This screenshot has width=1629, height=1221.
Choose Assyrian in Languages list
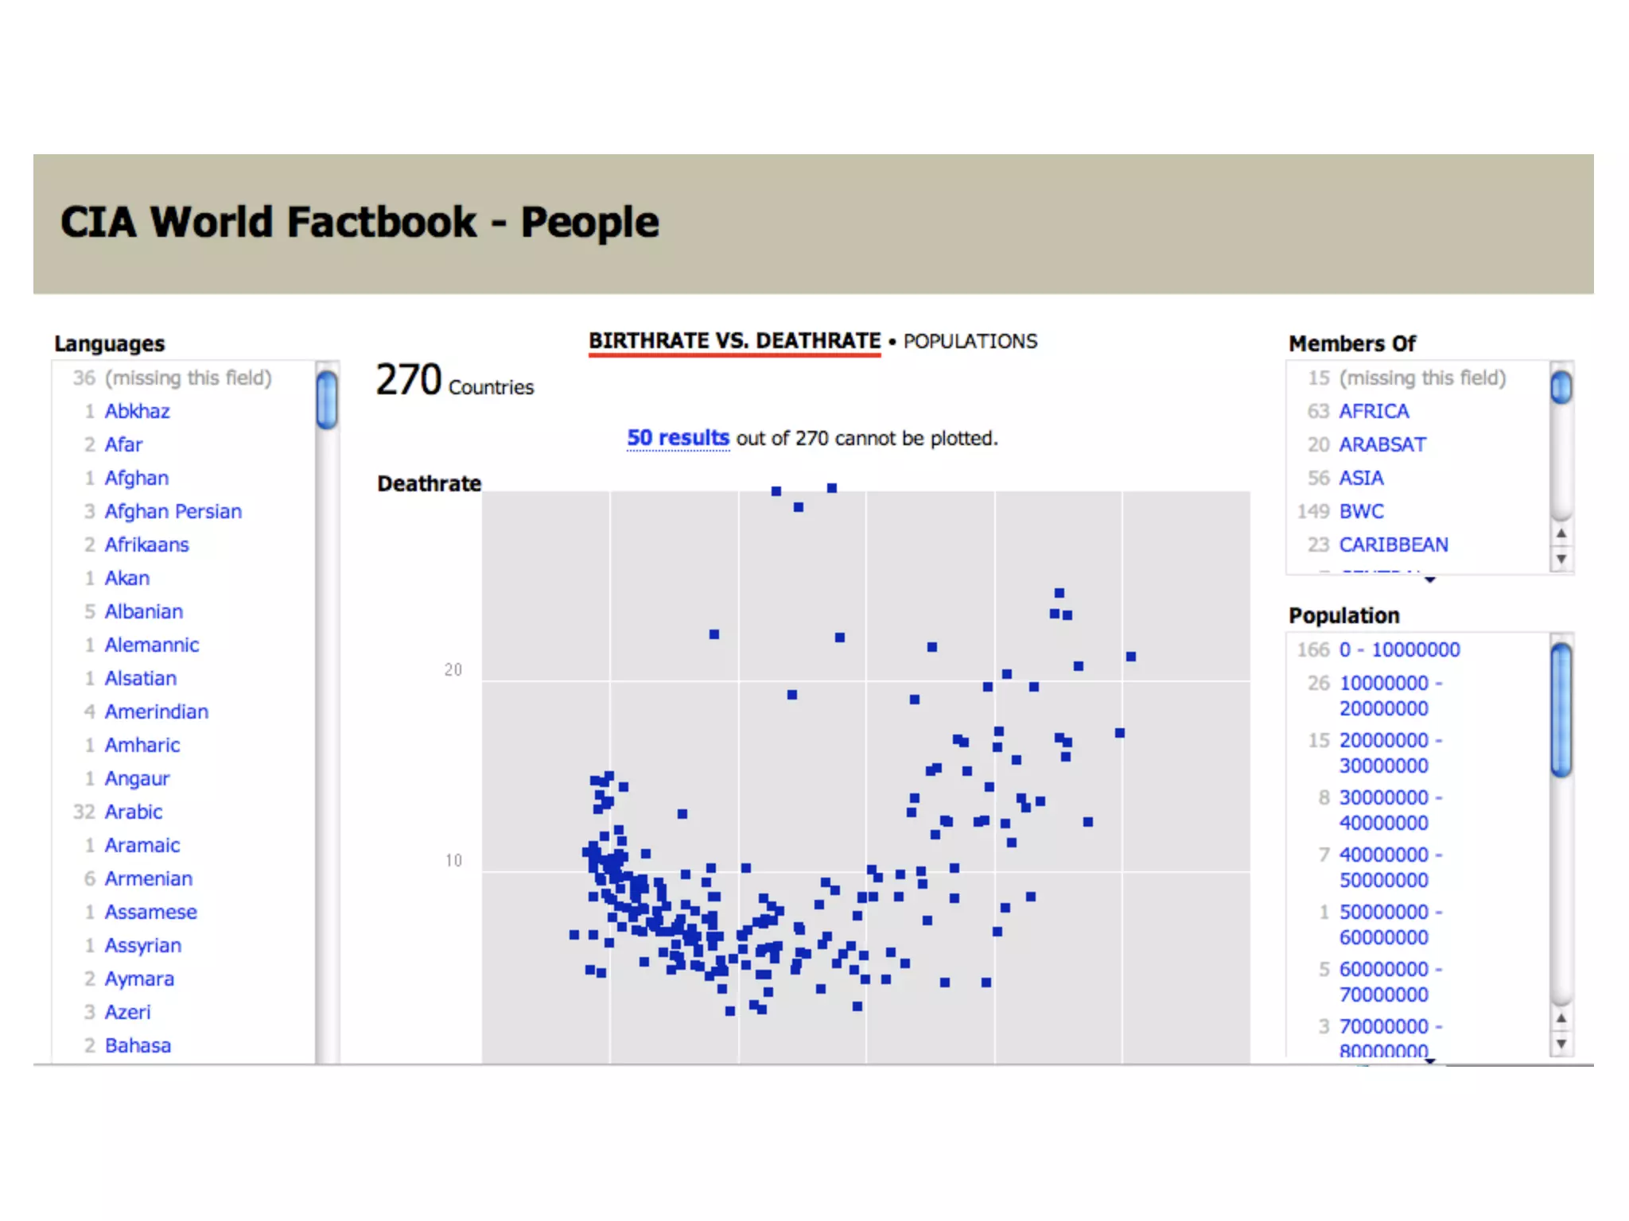(143, 945)
